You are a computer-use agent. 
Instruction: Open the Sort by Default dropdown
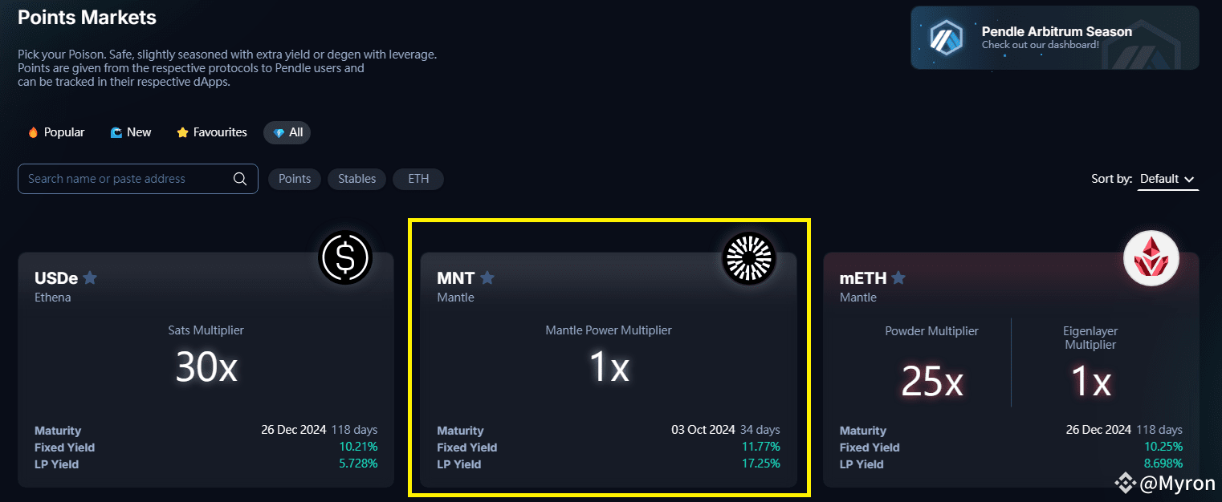tap(1167, 179)
